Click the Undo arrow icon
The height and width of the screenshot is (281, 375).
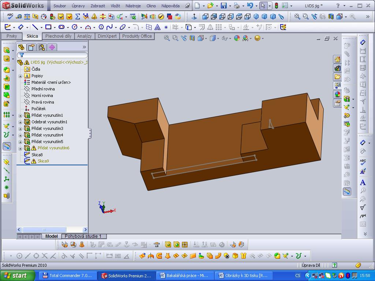(250, 5)
